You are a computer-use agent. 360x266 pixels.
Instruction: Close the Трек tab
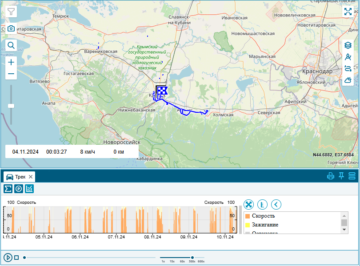(31, 177)
